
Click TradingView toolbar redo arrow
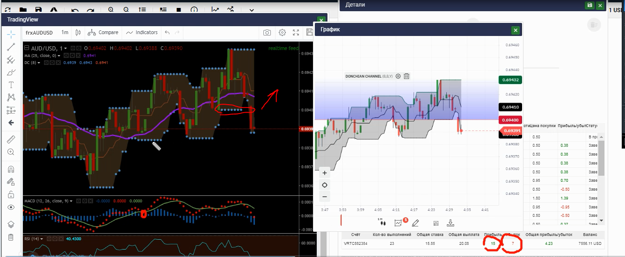click(177, 33)
